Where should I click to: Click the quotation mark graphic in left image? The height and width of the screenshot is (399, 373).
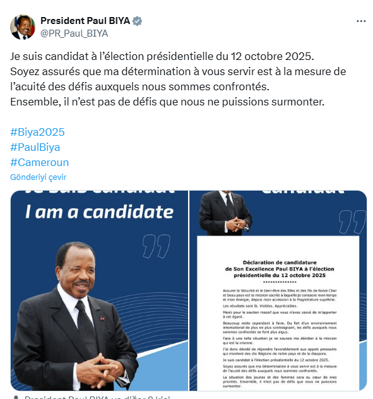pyautogui.click(x=157, y=246)
